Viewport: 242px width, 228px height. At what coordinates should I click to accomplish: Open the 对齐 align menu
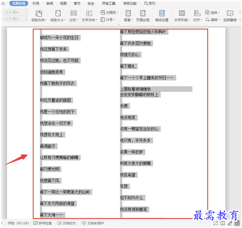point(197,16)
